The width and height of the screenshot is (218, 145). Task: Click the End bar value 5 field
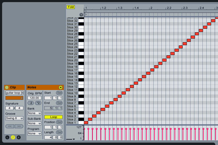[48, 108]
